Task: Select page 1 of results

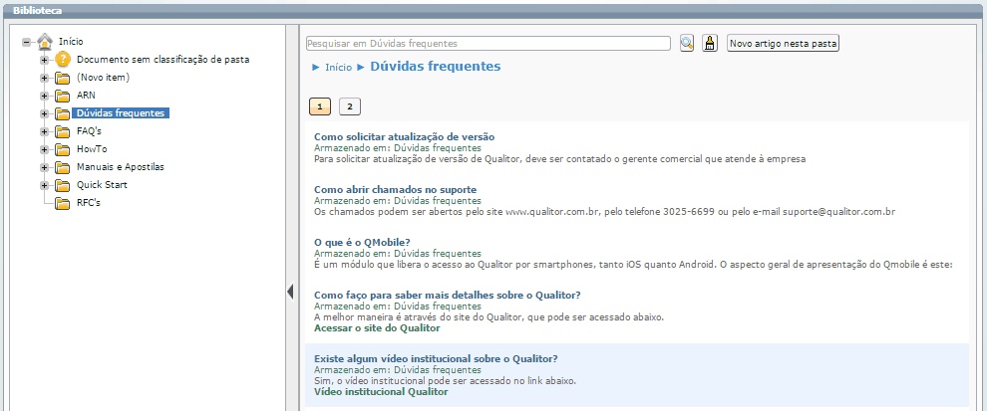Action: (320, 105)
